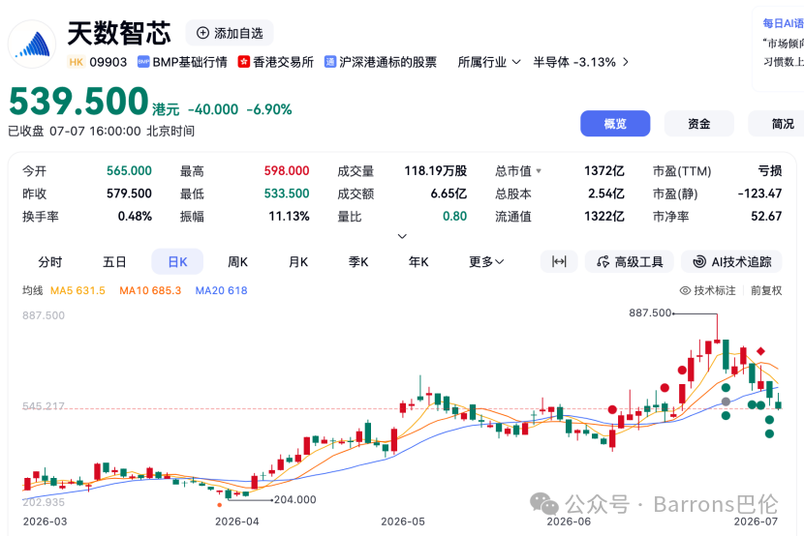This screenshot has width=804, height=536.
Task: Switch to the 简况 tab
Action: tap(776, 124)
